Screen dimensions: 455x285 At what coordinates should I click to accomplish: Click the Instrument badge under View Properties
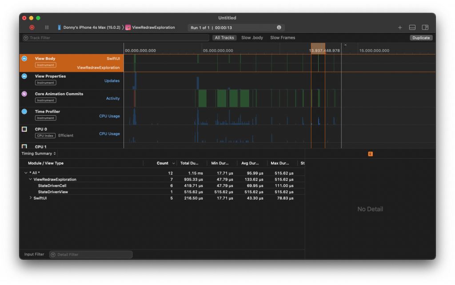click(46, 83)
